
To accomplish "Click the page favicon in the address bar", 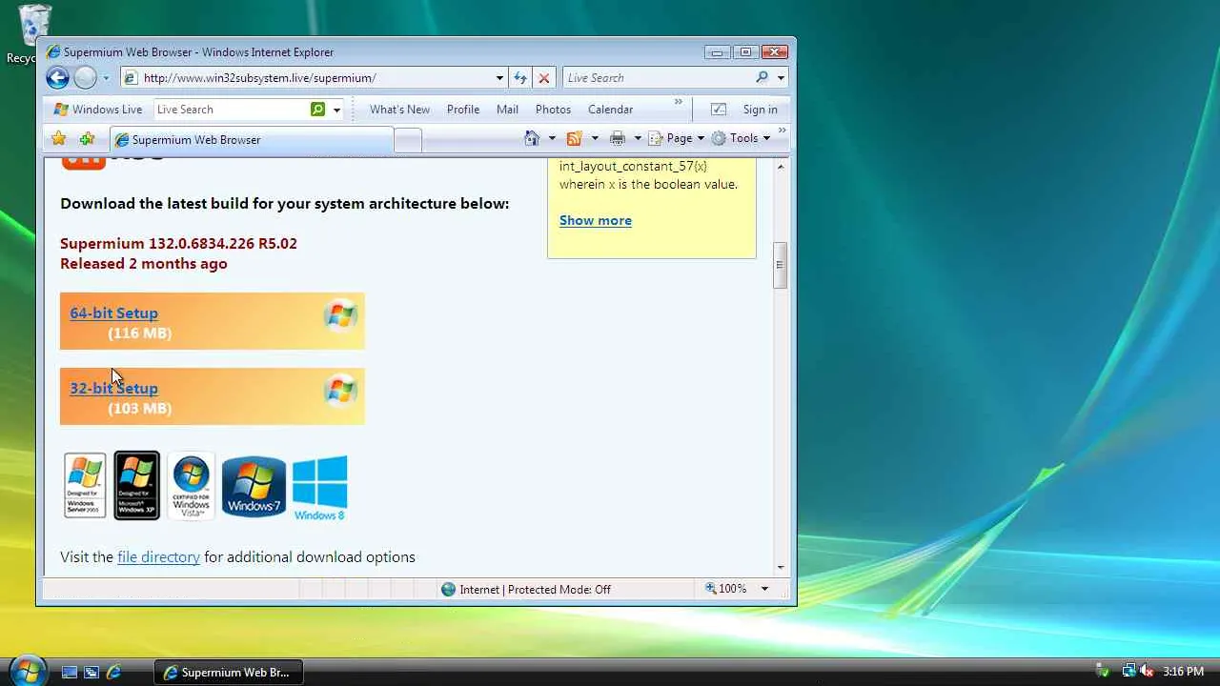I will (131, 78).
